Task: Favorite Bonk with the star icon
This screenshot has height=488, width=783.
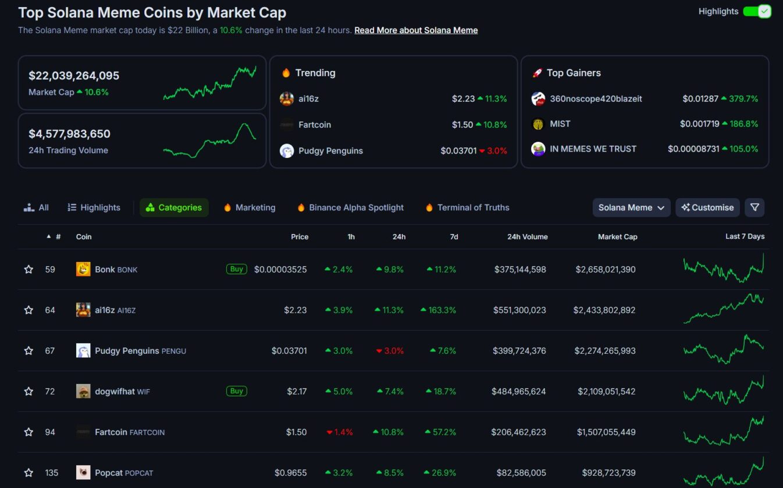Action: pyautogui.click(x=29, y=270)
